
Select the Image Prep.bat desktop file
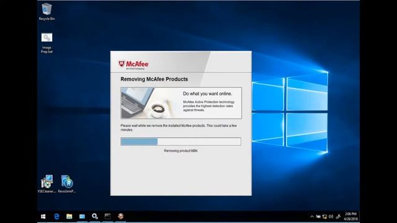tap(47, 43)
